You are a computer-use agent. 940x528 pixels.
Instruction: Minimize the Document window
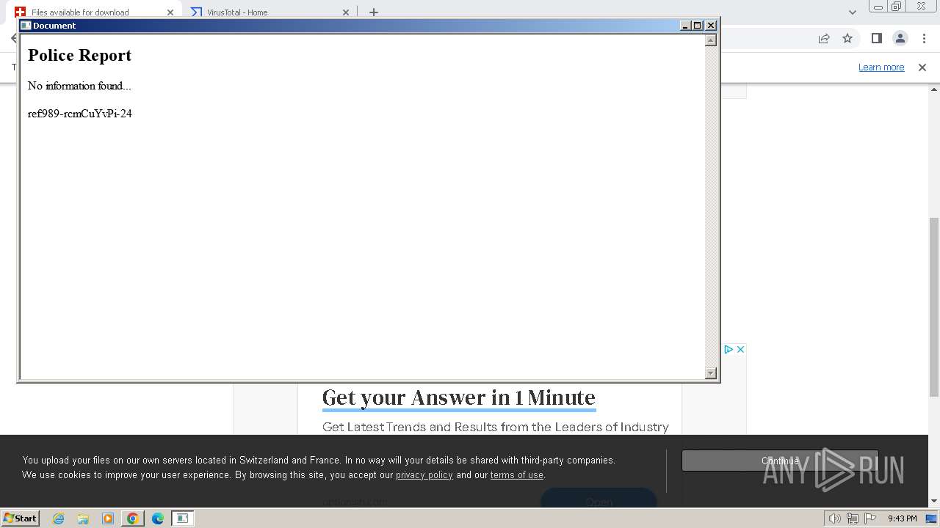(x=685, y=25)
